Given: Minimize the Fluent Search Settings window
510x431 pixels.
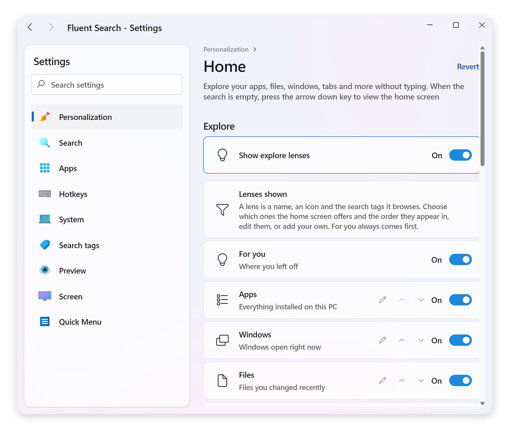Looking at the screenshot, I should (430, 25).
